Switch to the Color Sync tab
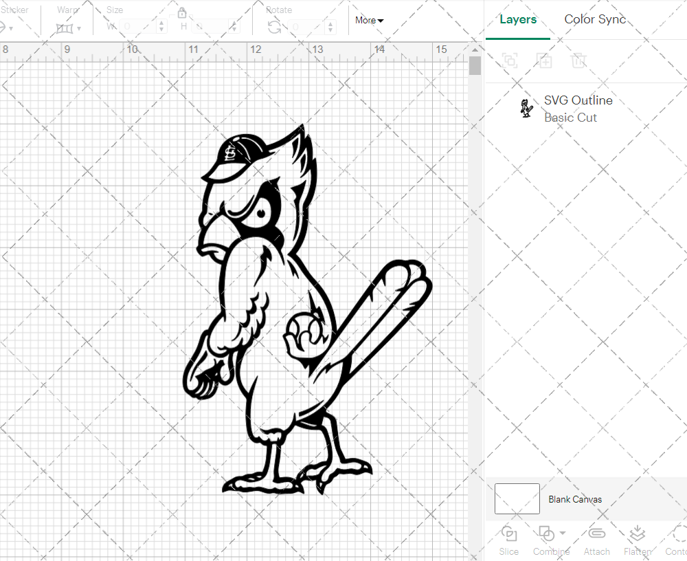The width and height of the screenshot is (687, 561). pyautogui.click(x=595, y=20)
